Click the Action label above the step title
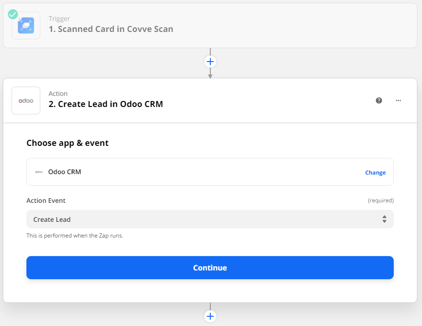 click(58, 94)
